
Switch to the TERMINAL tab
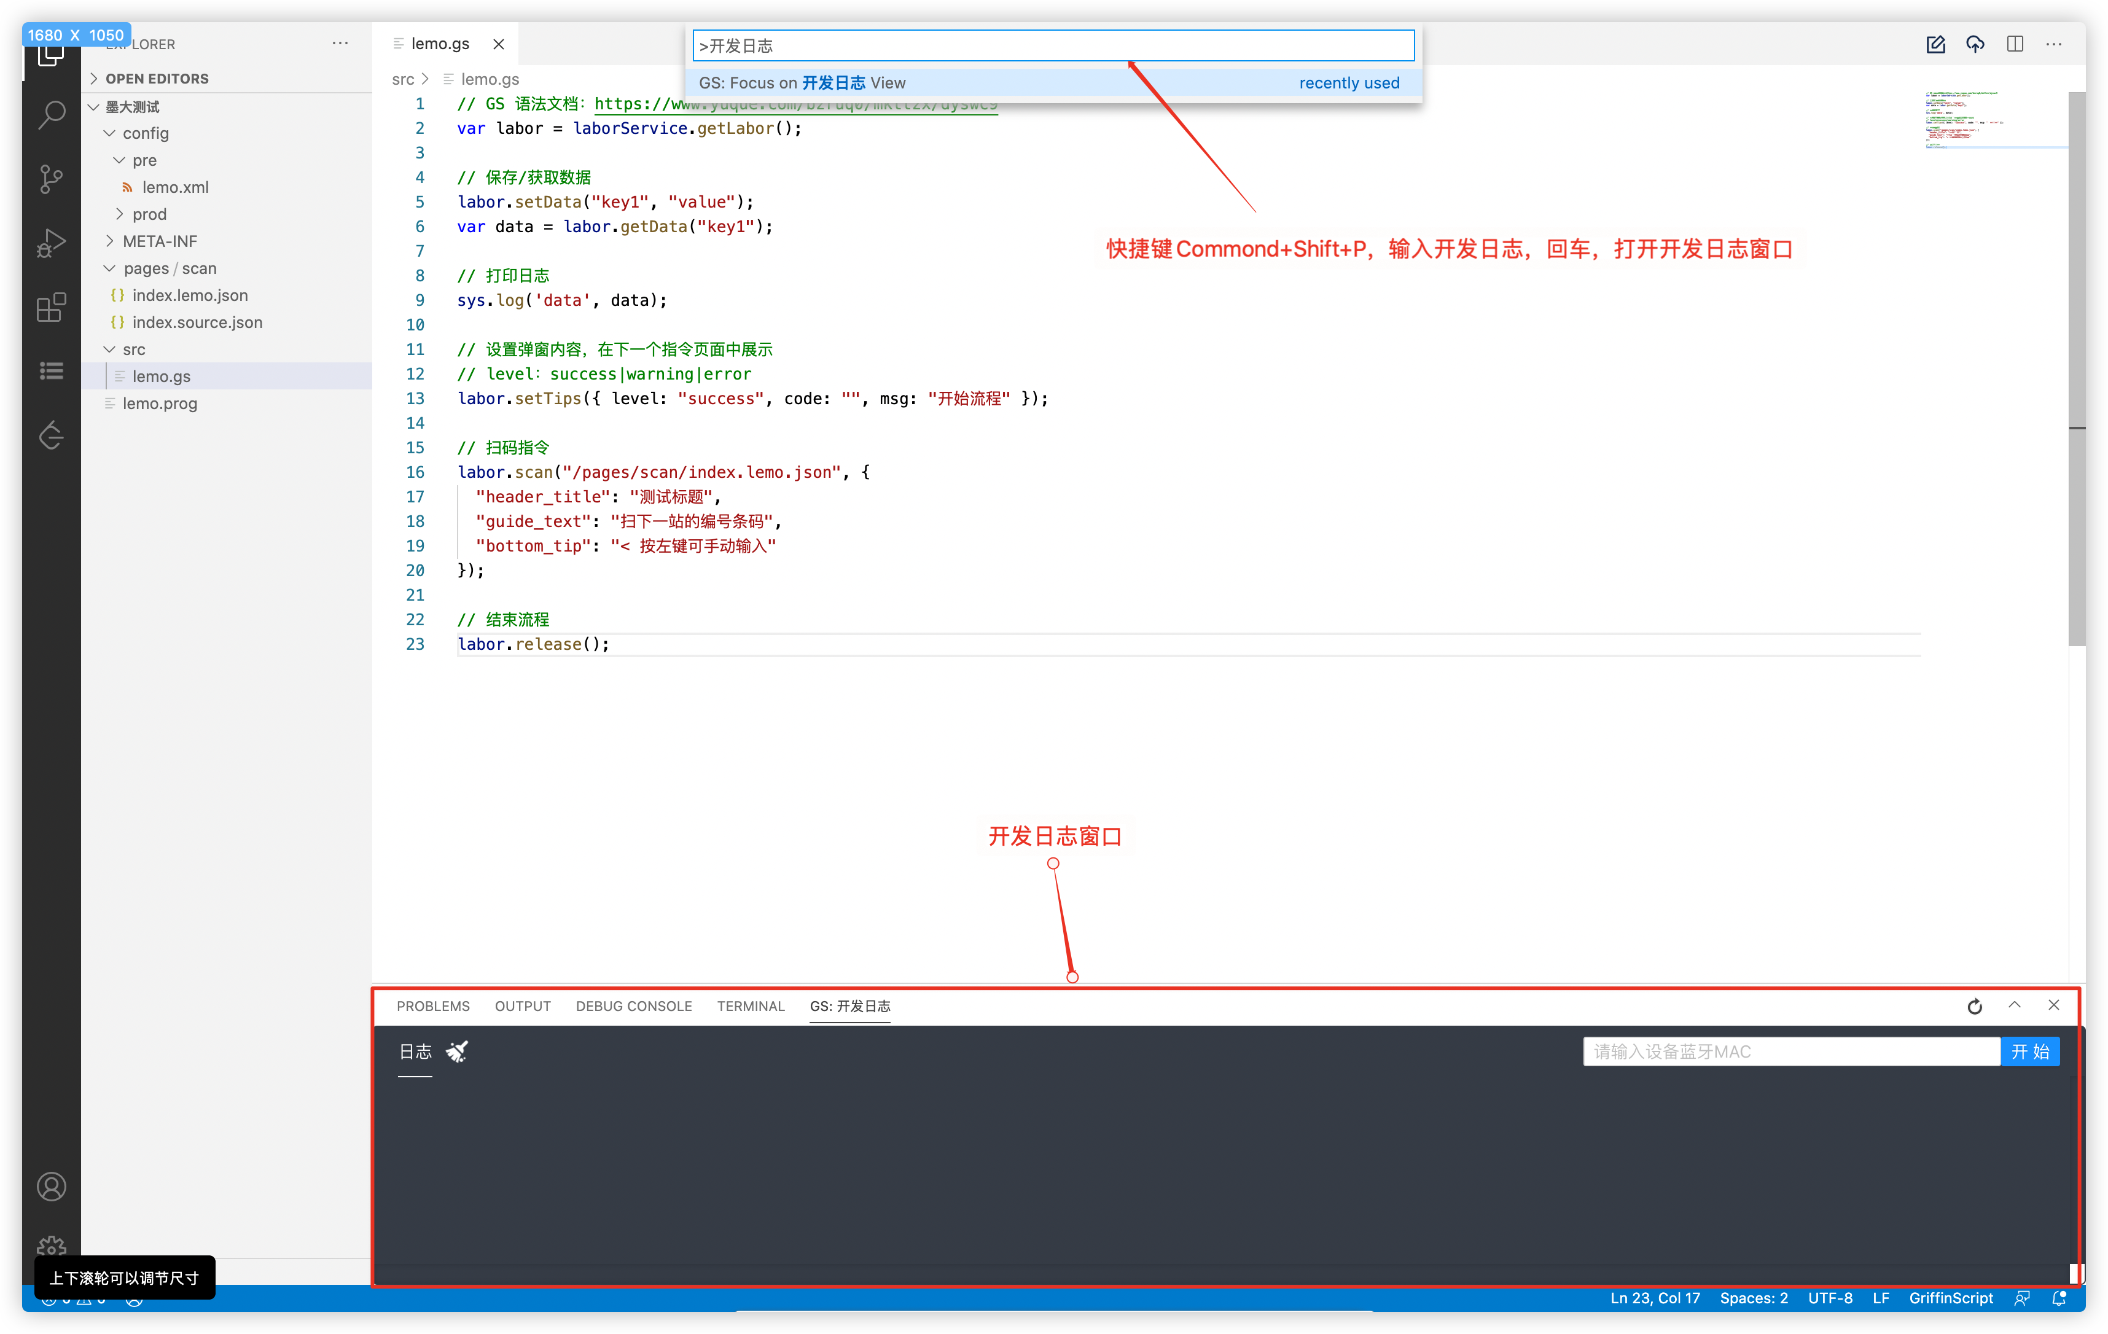(x=750, y=1007)
